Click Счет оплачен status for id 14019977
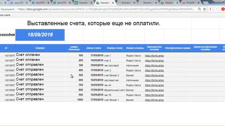The width and height of the screenshot is (225, 126). point(28,60)
